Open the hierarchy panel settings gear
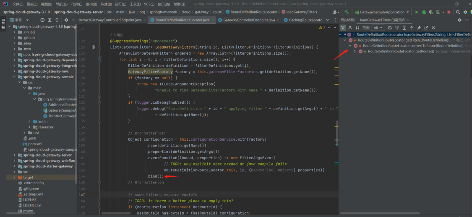This screenshot has height=217, width=472. [x=460, y=20]
